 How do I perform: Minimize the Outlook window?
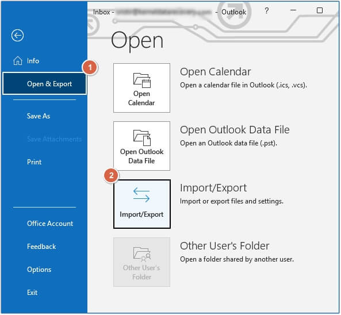[x=293, y=10]
